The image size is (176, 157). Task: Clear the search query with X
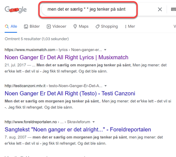(x=160, y=10)
